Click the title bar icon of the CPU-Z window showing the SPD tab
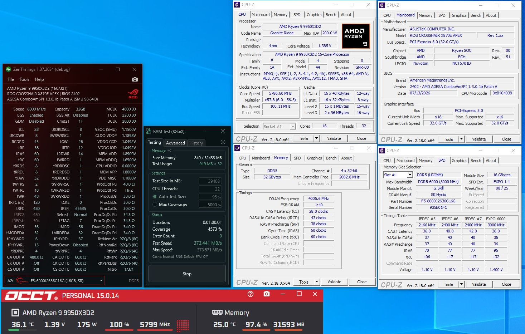525x334 pixels. [382, 151]
